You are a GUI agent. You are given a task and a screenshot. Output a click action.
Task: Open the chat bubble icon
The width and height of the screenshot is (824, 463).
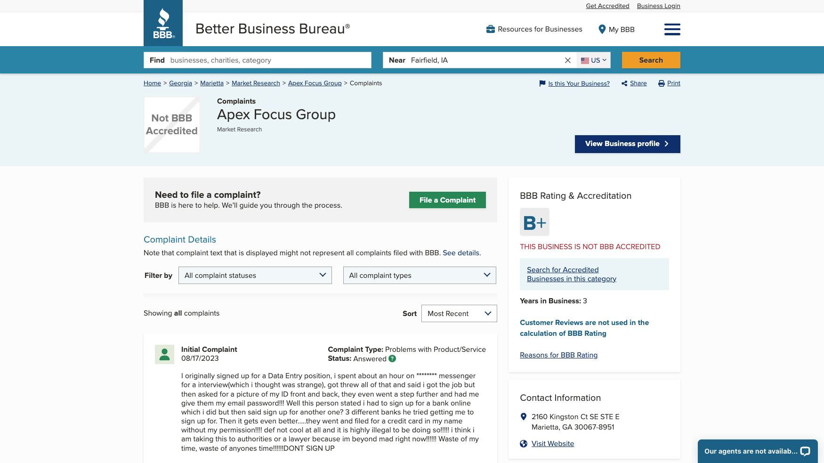click(805, 451)
